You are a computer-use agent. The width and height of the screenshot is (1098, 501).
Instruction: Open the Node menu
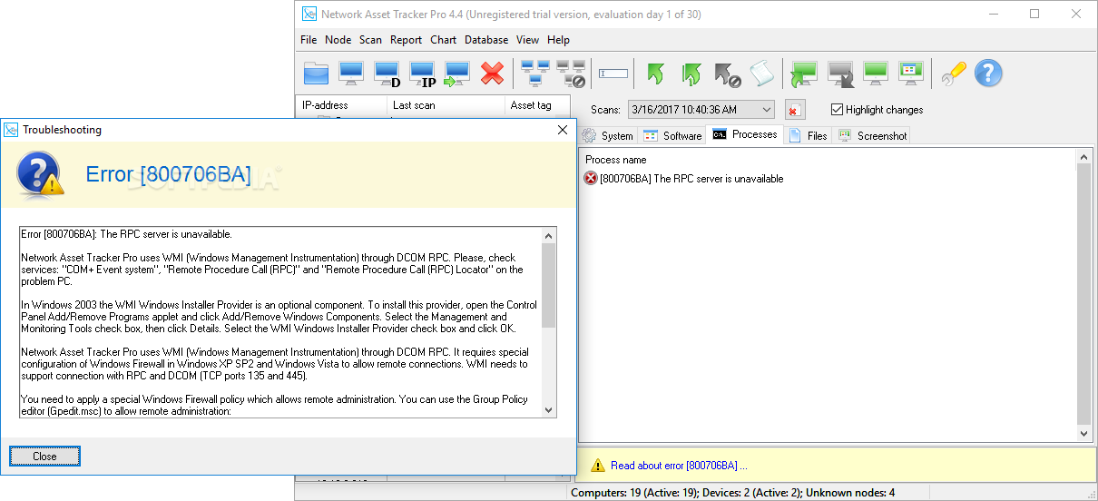(338, 40)
